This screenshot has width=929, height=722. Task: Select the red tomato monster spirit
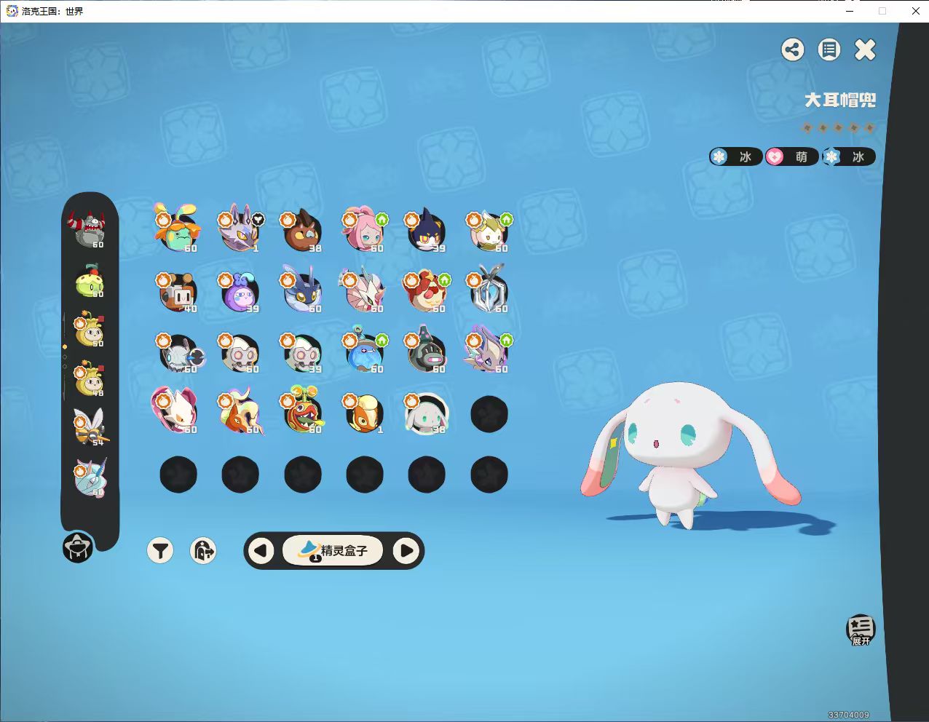click(302, 410)
